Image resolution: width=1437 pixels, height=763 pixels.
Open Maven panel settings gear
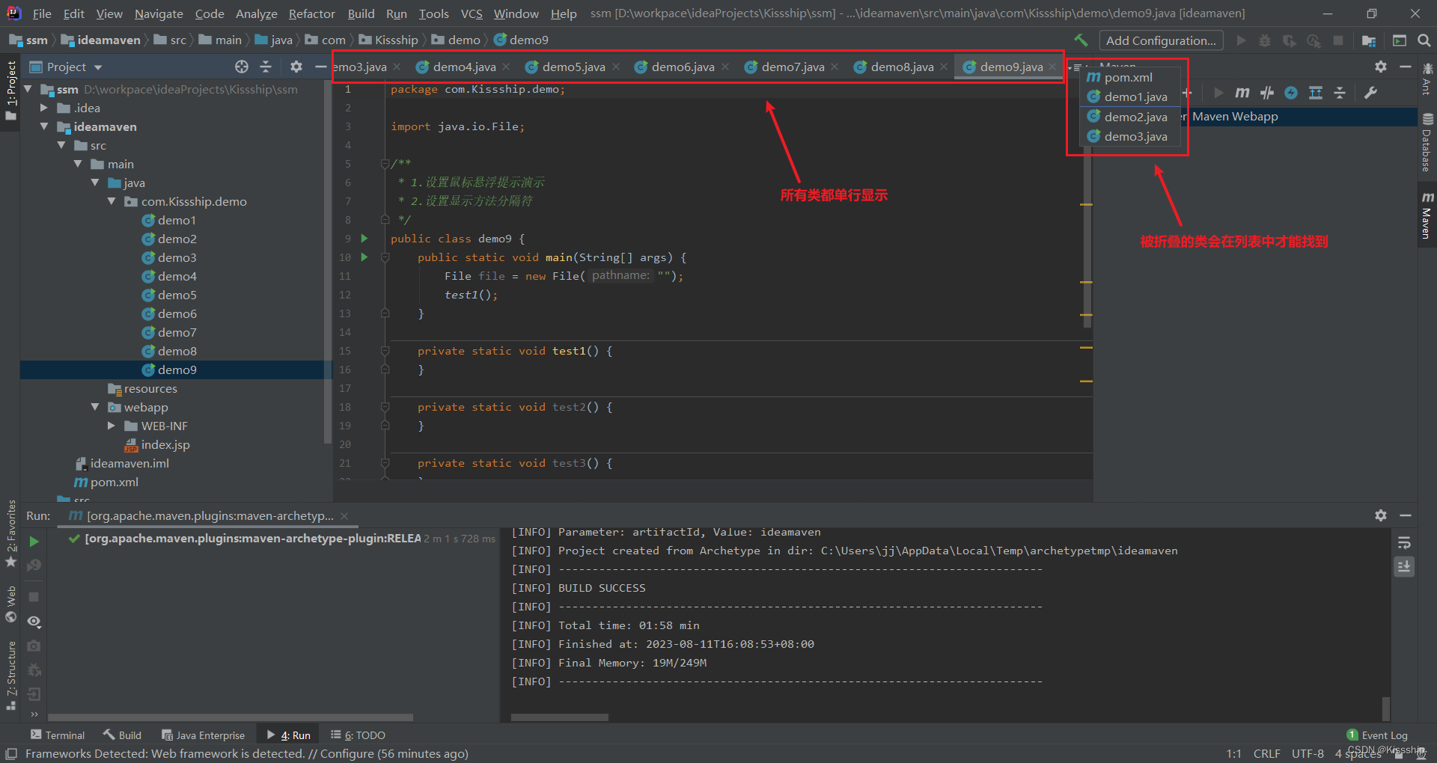(1381, 67)
